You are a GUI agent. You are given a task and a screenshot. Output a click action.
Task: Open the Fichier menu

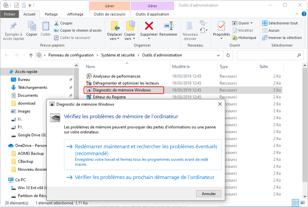pyautogui.click(x=10, y=14)
